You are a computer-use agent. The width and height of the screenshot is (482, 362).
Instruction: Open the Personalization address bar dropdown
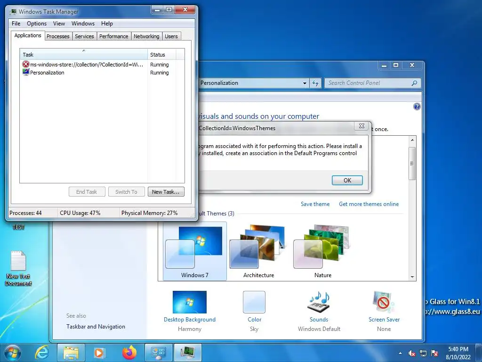[x=305, y=83]
